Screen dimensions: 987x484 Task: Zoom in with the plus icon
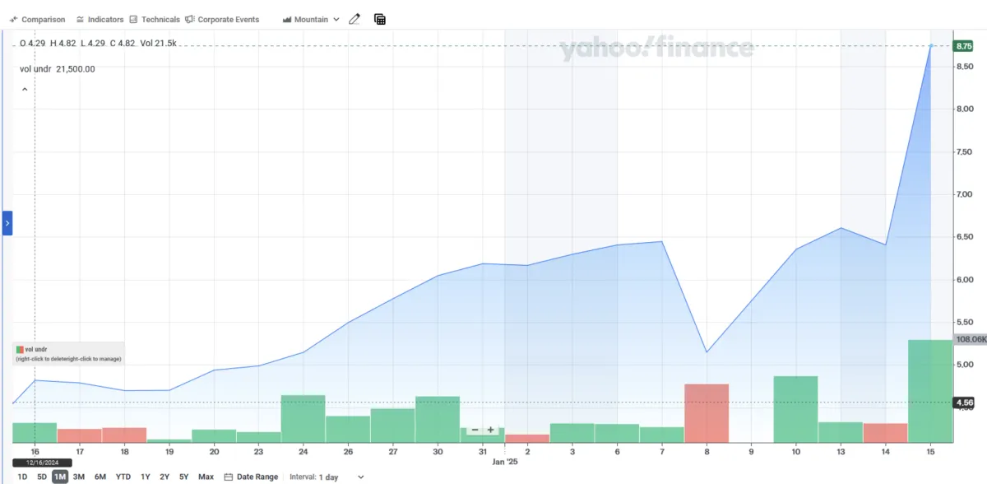click(x=491, y=430)
